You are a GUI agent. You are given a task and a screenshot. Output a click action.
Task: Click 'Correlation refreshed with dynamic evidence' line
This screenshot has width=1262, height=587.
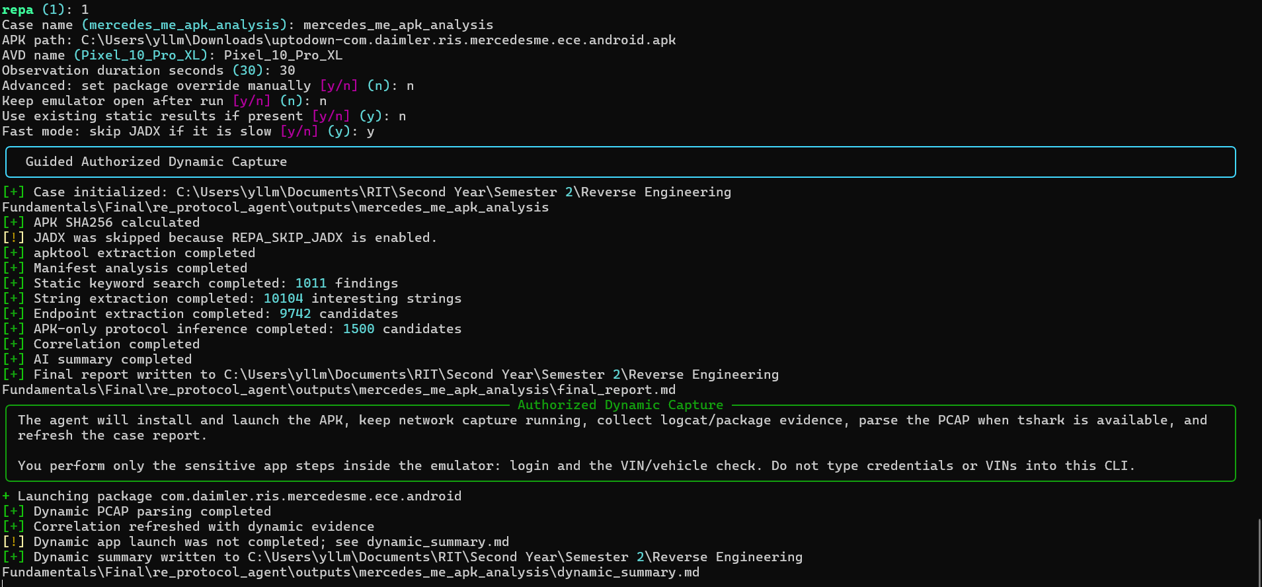[188, 527]
